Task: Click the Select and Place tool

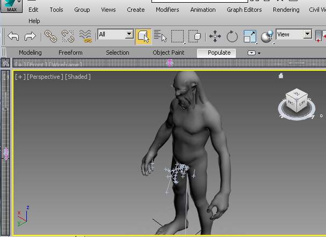Action: (267, 37)
